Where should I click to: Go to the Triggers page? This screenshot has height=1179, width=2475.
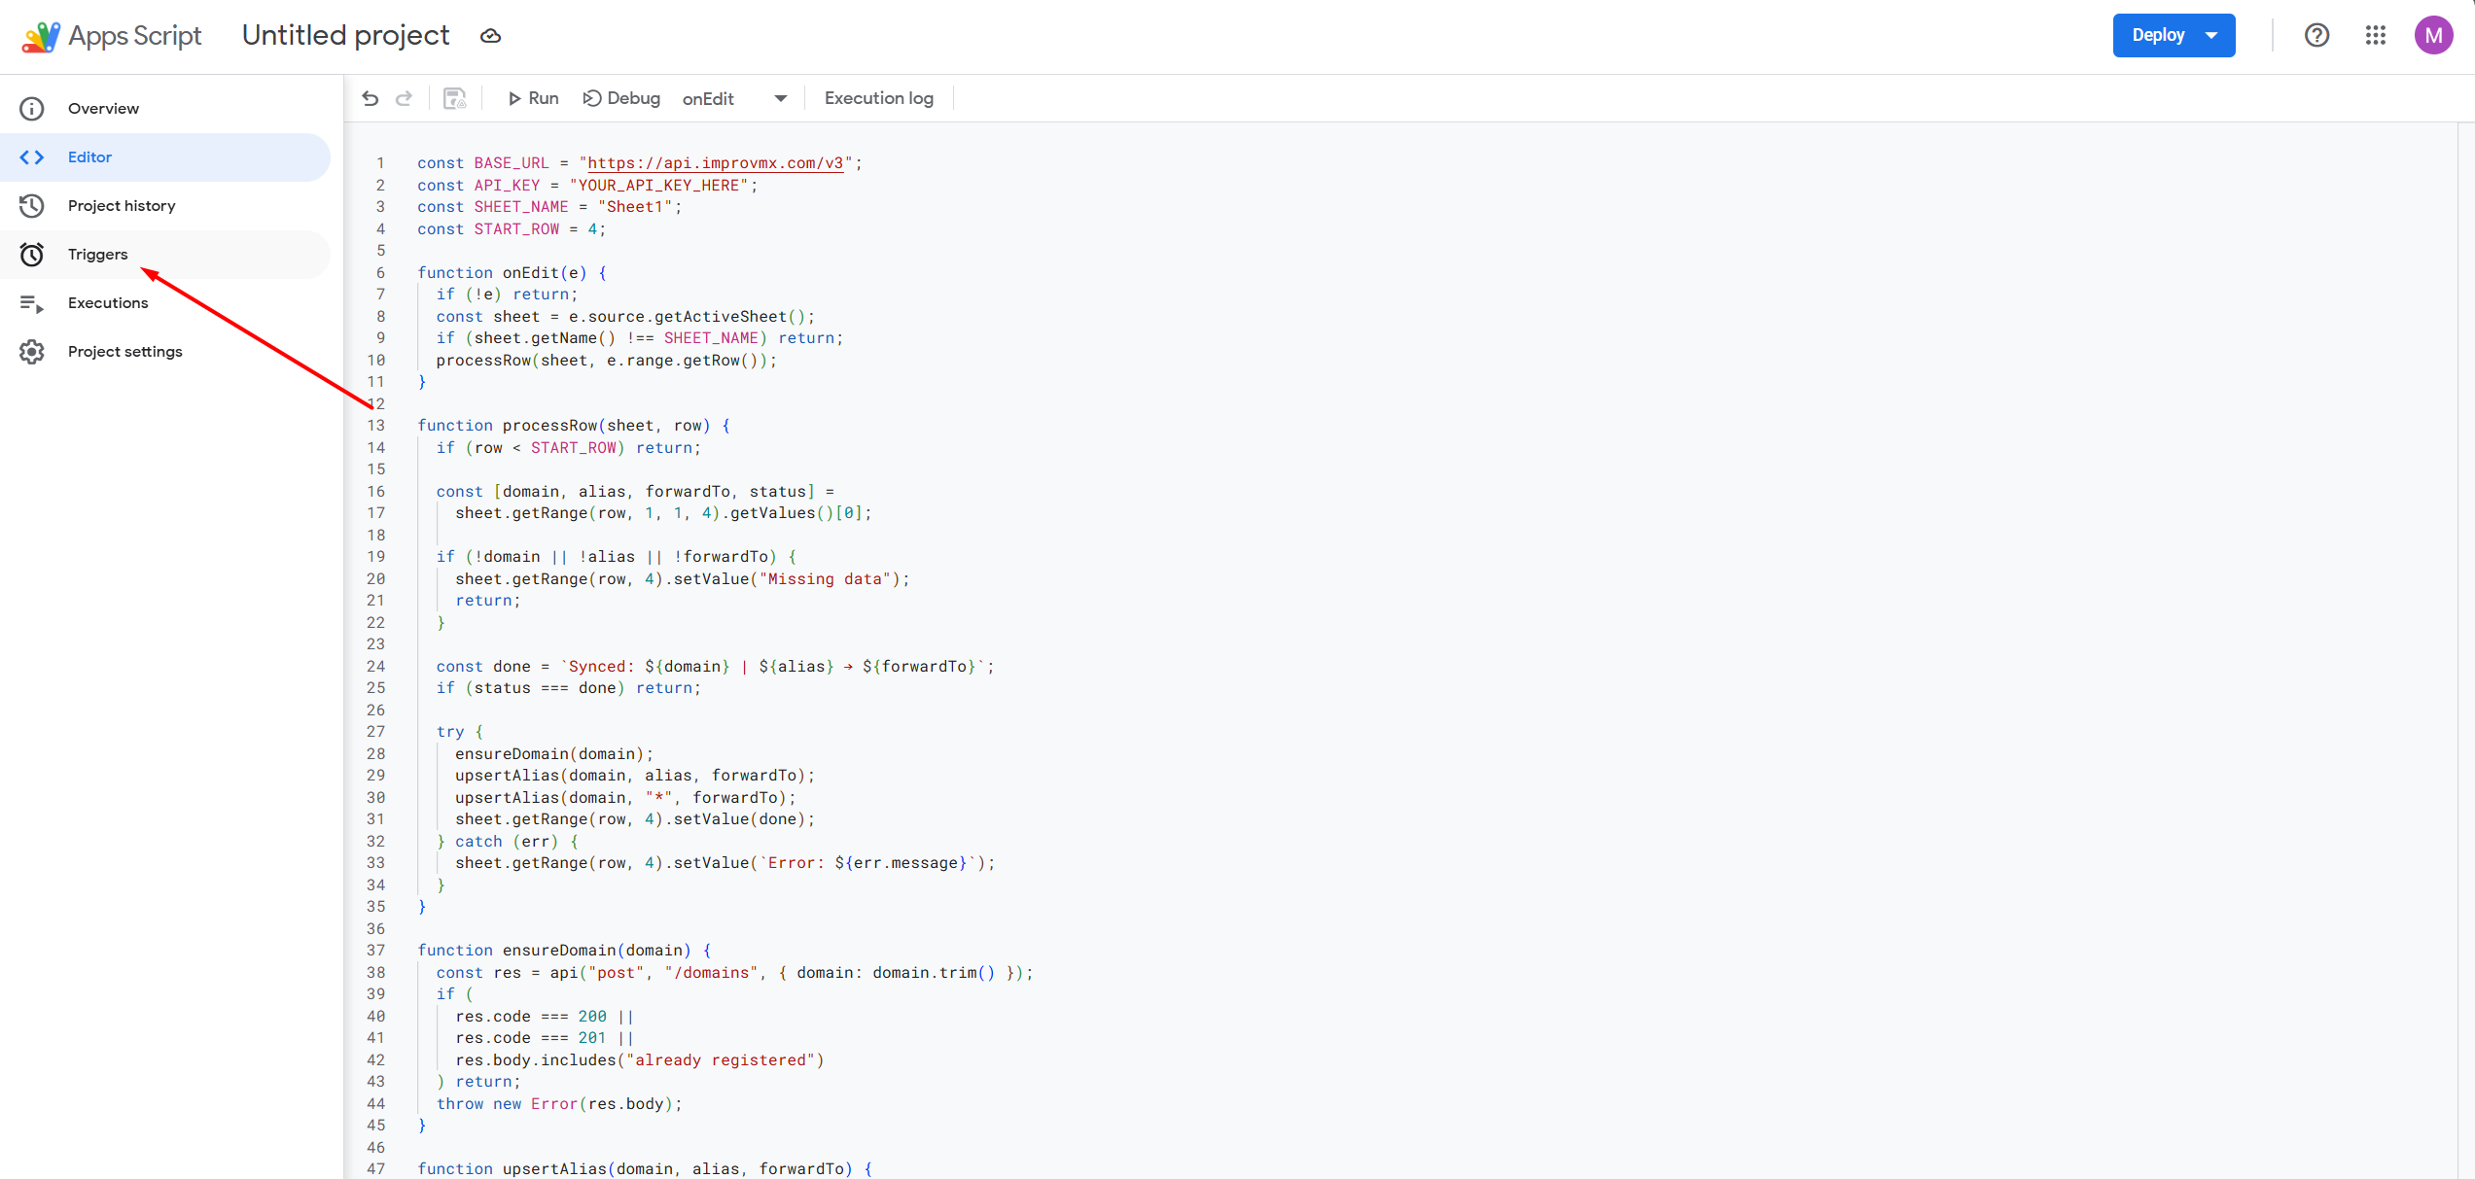(x=97, y=255)
